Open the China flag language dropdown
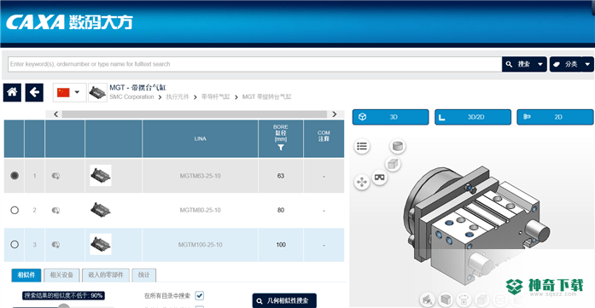 click(x=69, y=92)
